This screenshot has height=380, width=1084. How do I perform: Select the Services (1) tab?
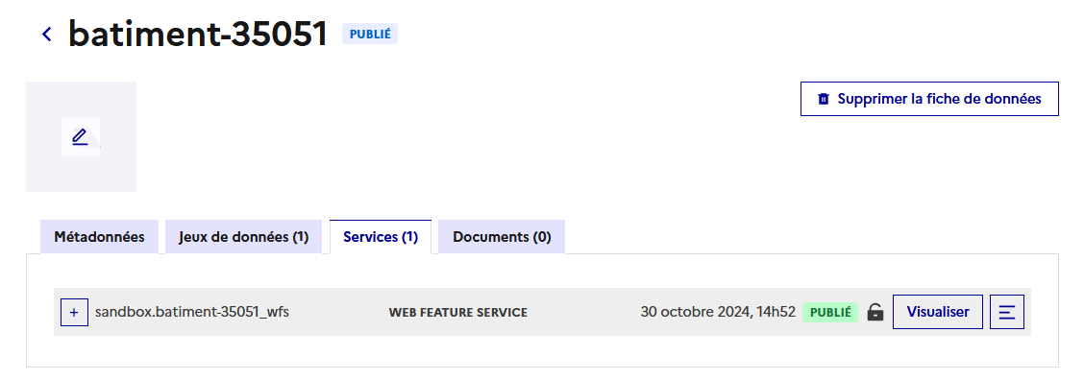tap(381, 237)
